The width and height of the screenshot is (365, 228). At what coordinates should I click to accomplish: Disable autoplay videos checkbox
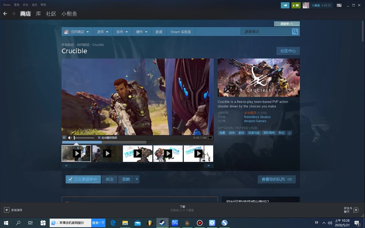(x=99, y=138)
